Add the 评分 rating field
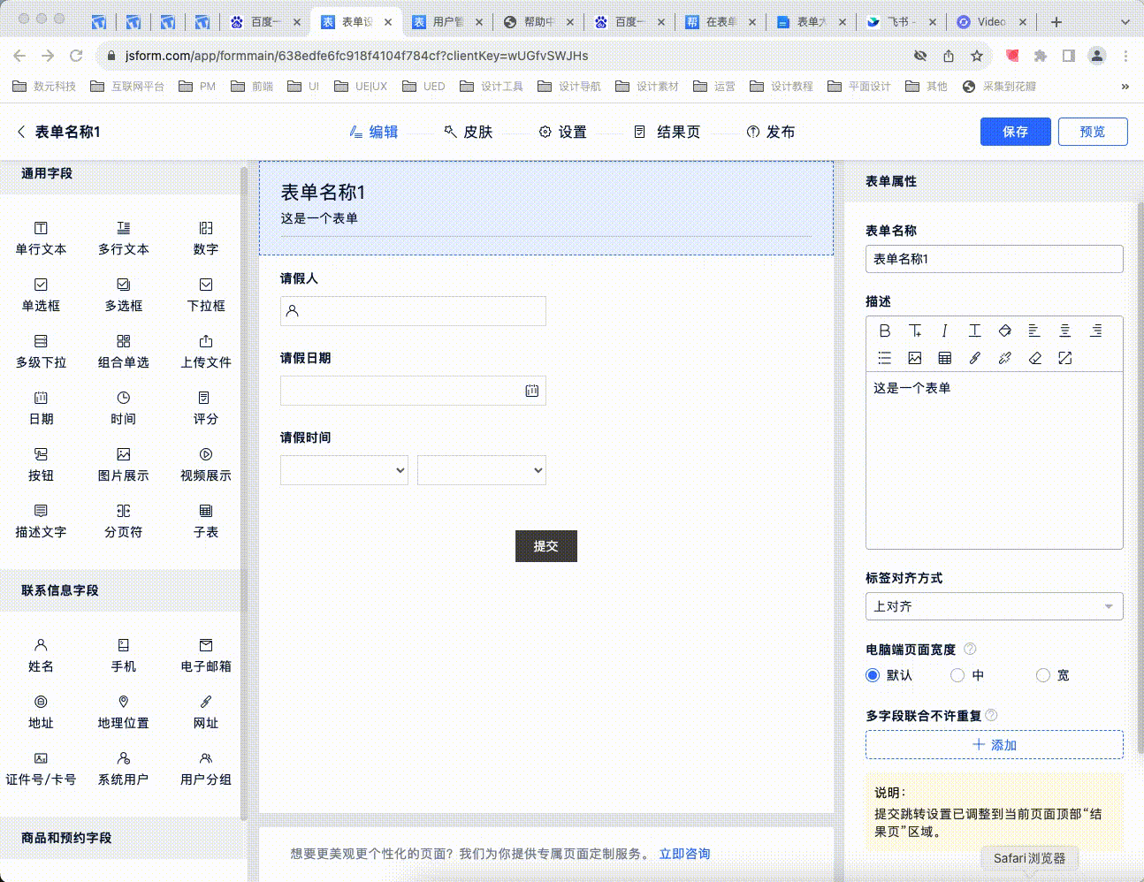 (x=205, y=399)
